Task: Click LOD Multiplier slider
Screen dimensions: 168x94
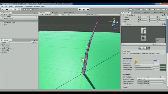Action: pyautogui.click(x=148, y=77)
